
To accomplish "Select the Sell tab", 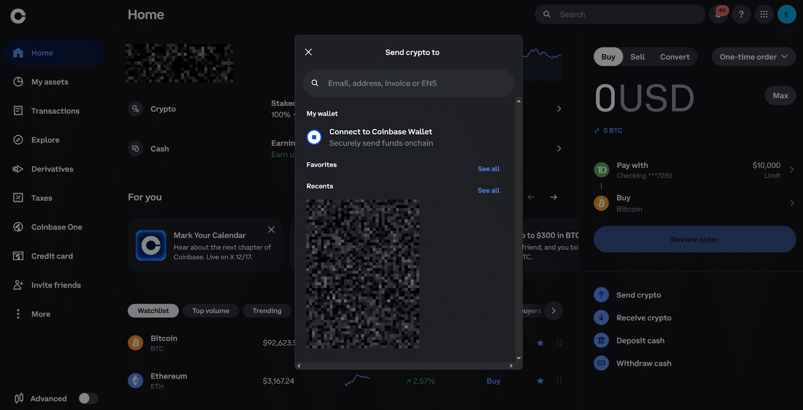I will tap(637, 57).
